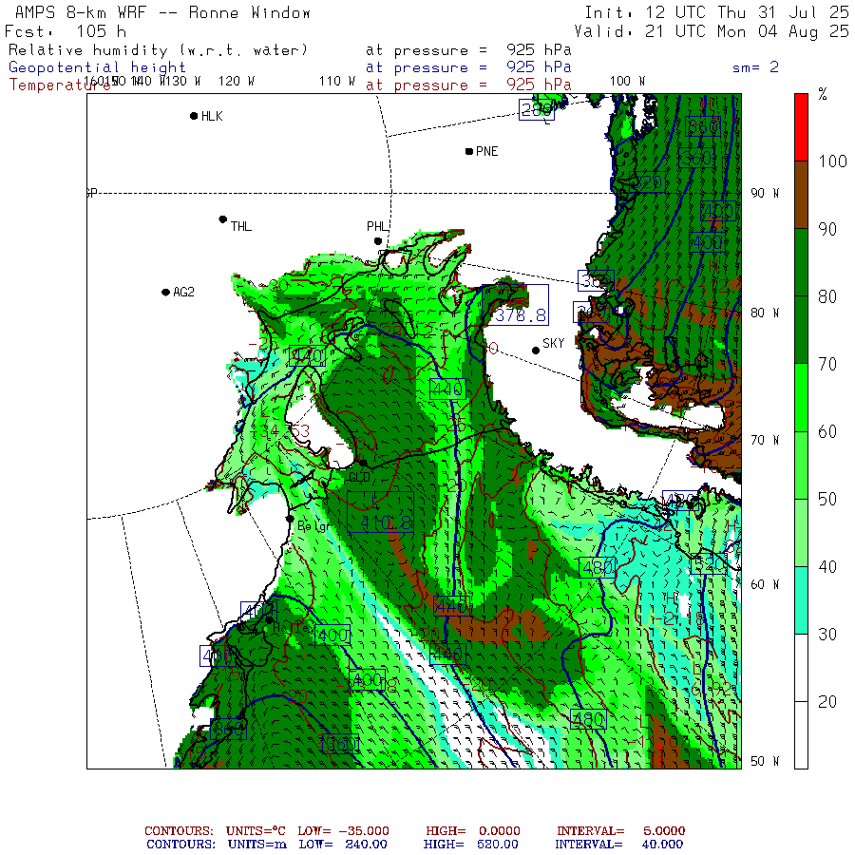Click the 'Valid: 21 UTC Mon 04 Aug 25' text
Image resolution: width=855 pixels, height=855 pixels.
coord(712,31)
